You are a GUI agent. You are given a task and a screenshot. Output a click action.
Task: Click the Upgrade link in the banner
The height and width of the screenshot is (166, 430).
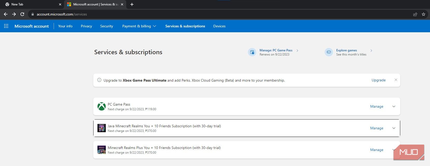tap(378, 80)
